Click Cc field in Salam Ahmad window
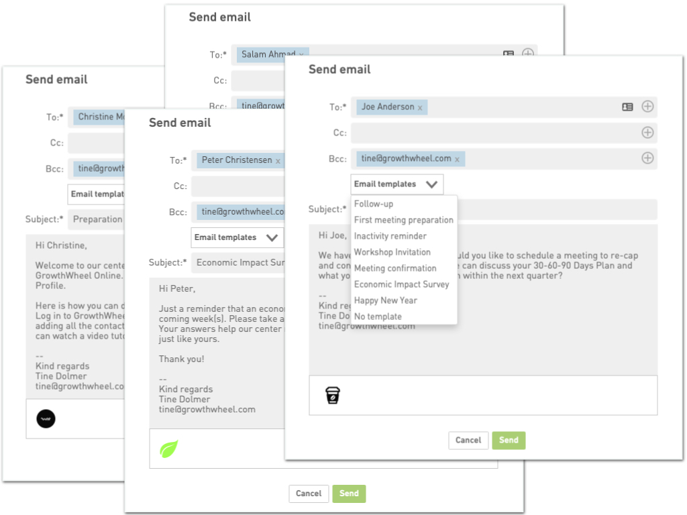The height and width of the screenshot is (515, 687). click(258, 81)
